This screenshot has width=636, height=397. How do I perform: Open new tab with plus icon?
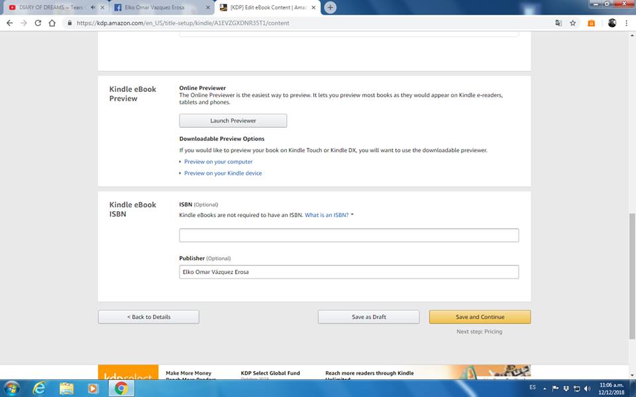coord(330,7)
